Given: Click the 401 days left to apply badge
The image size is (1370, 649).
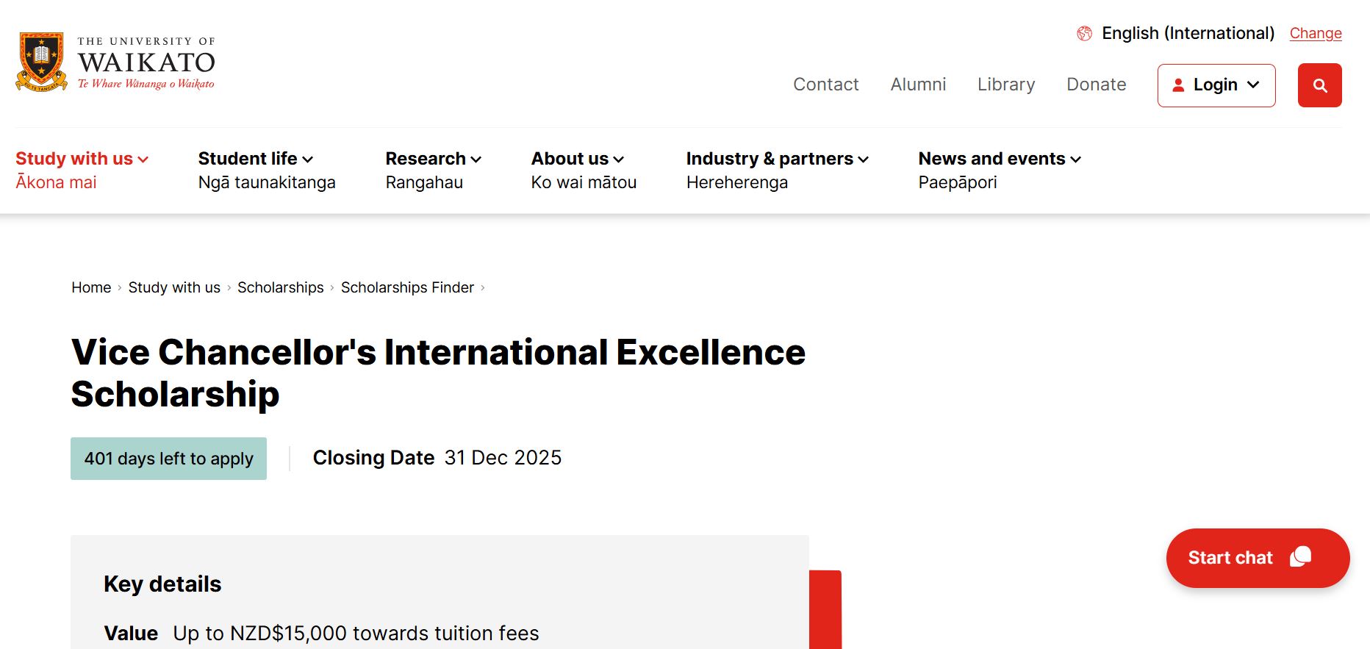Looking at the screenshot, I should click(168, 459).
